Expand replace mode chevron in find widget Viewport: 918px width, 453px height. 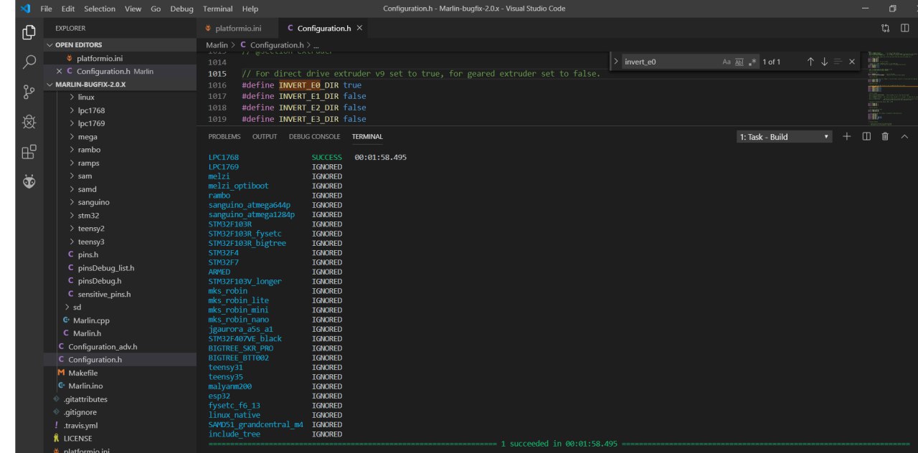pyautogui.click(x=615, y=62)
